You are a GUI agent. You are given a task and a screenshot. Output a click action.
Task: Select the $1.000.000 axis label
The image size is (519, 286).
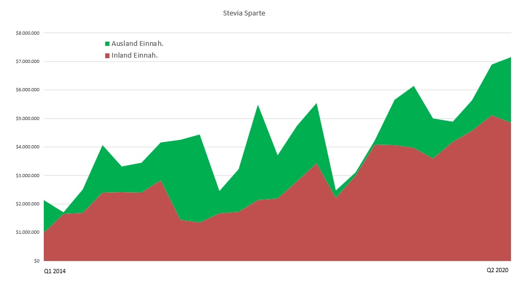[x=28, y=233]
